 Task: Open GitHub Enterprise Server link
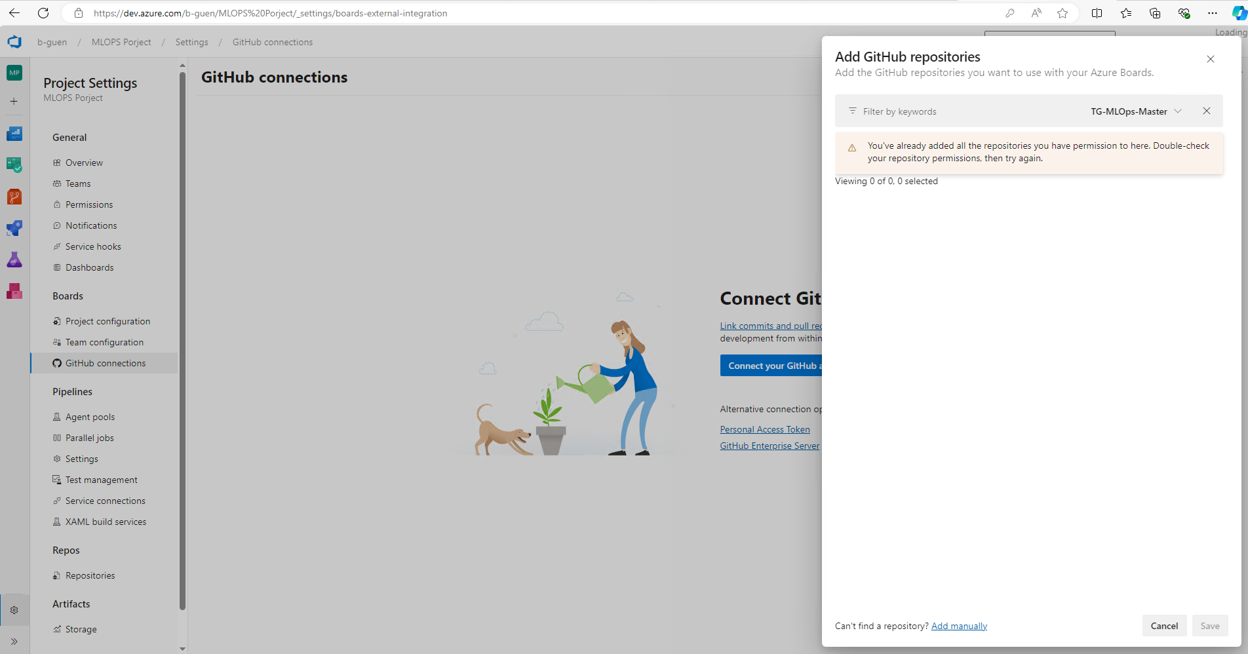tap(770, 446)
